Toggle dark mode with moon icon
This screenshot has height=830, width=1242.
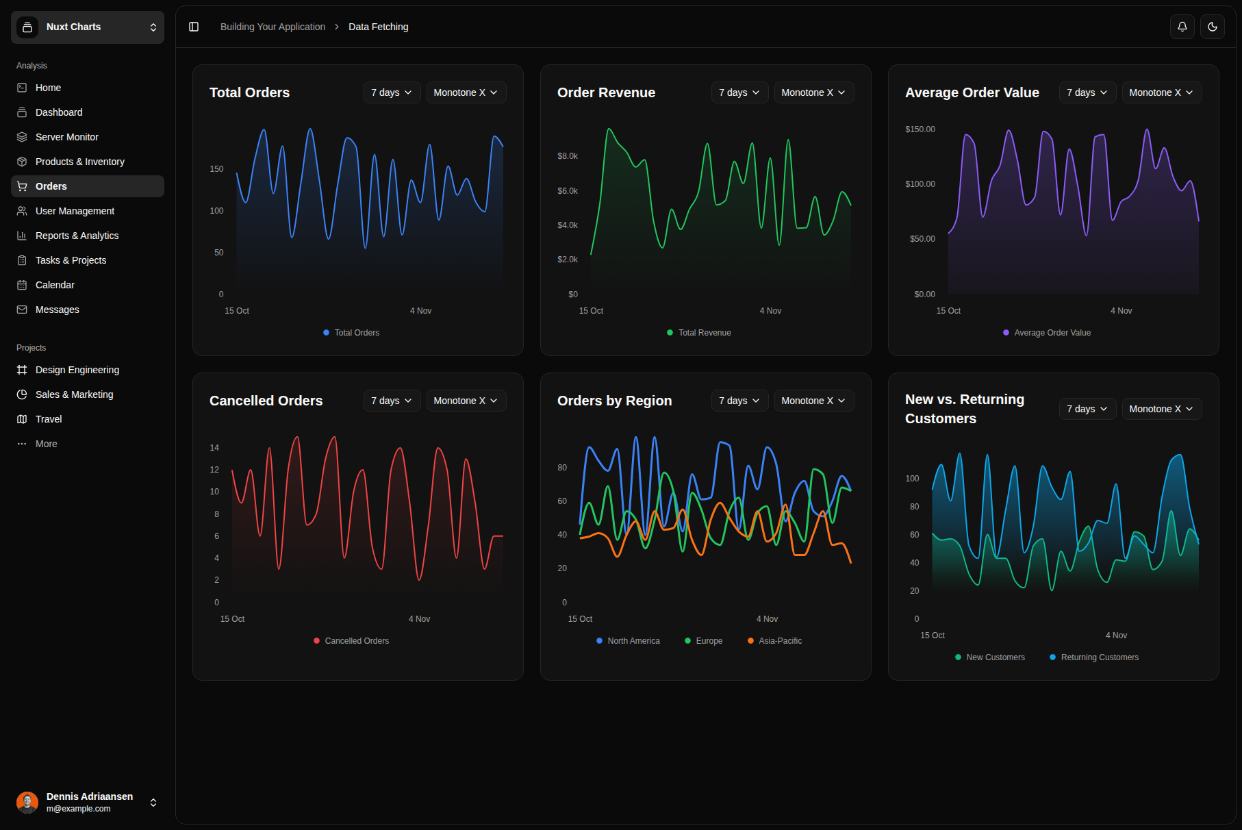(x=1212, y=27)
